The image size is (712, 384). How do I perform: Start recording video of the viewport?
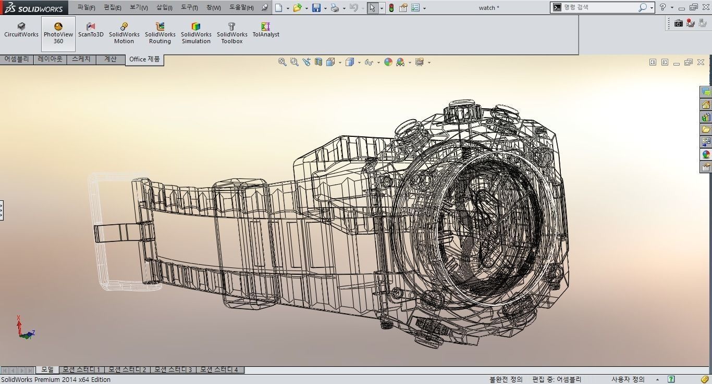691,23
